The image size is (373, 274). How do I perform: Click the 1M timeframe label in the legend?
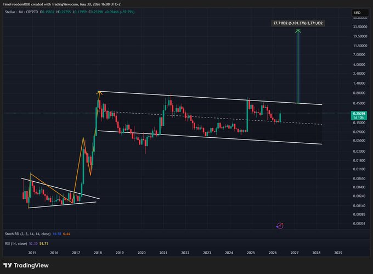point(21,12)
